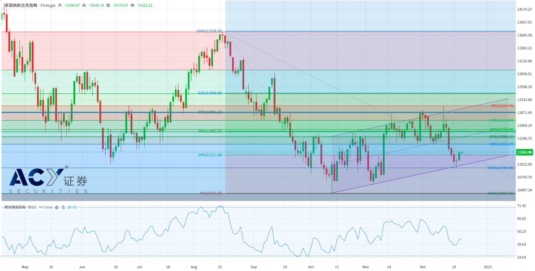The image size is (535, 271).
Task: Select the Oct label on time axis
Action: [311, 266]
